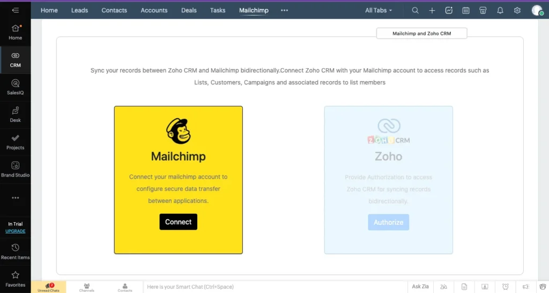Open the Tasks tab
The image size is (549, 293).
click(x=218, y=11)
